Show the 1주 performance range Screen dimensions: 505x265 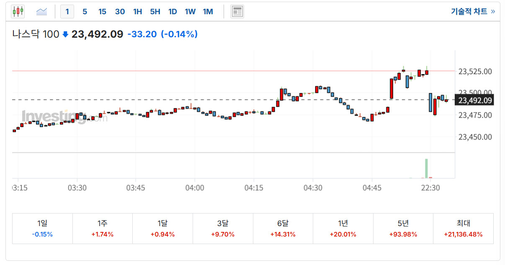[x=103, y=229]
